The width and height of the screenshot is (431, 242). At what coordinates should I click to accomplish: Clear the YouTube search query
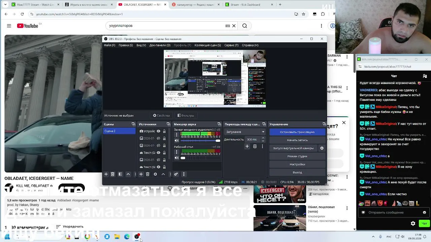[234, 26]
